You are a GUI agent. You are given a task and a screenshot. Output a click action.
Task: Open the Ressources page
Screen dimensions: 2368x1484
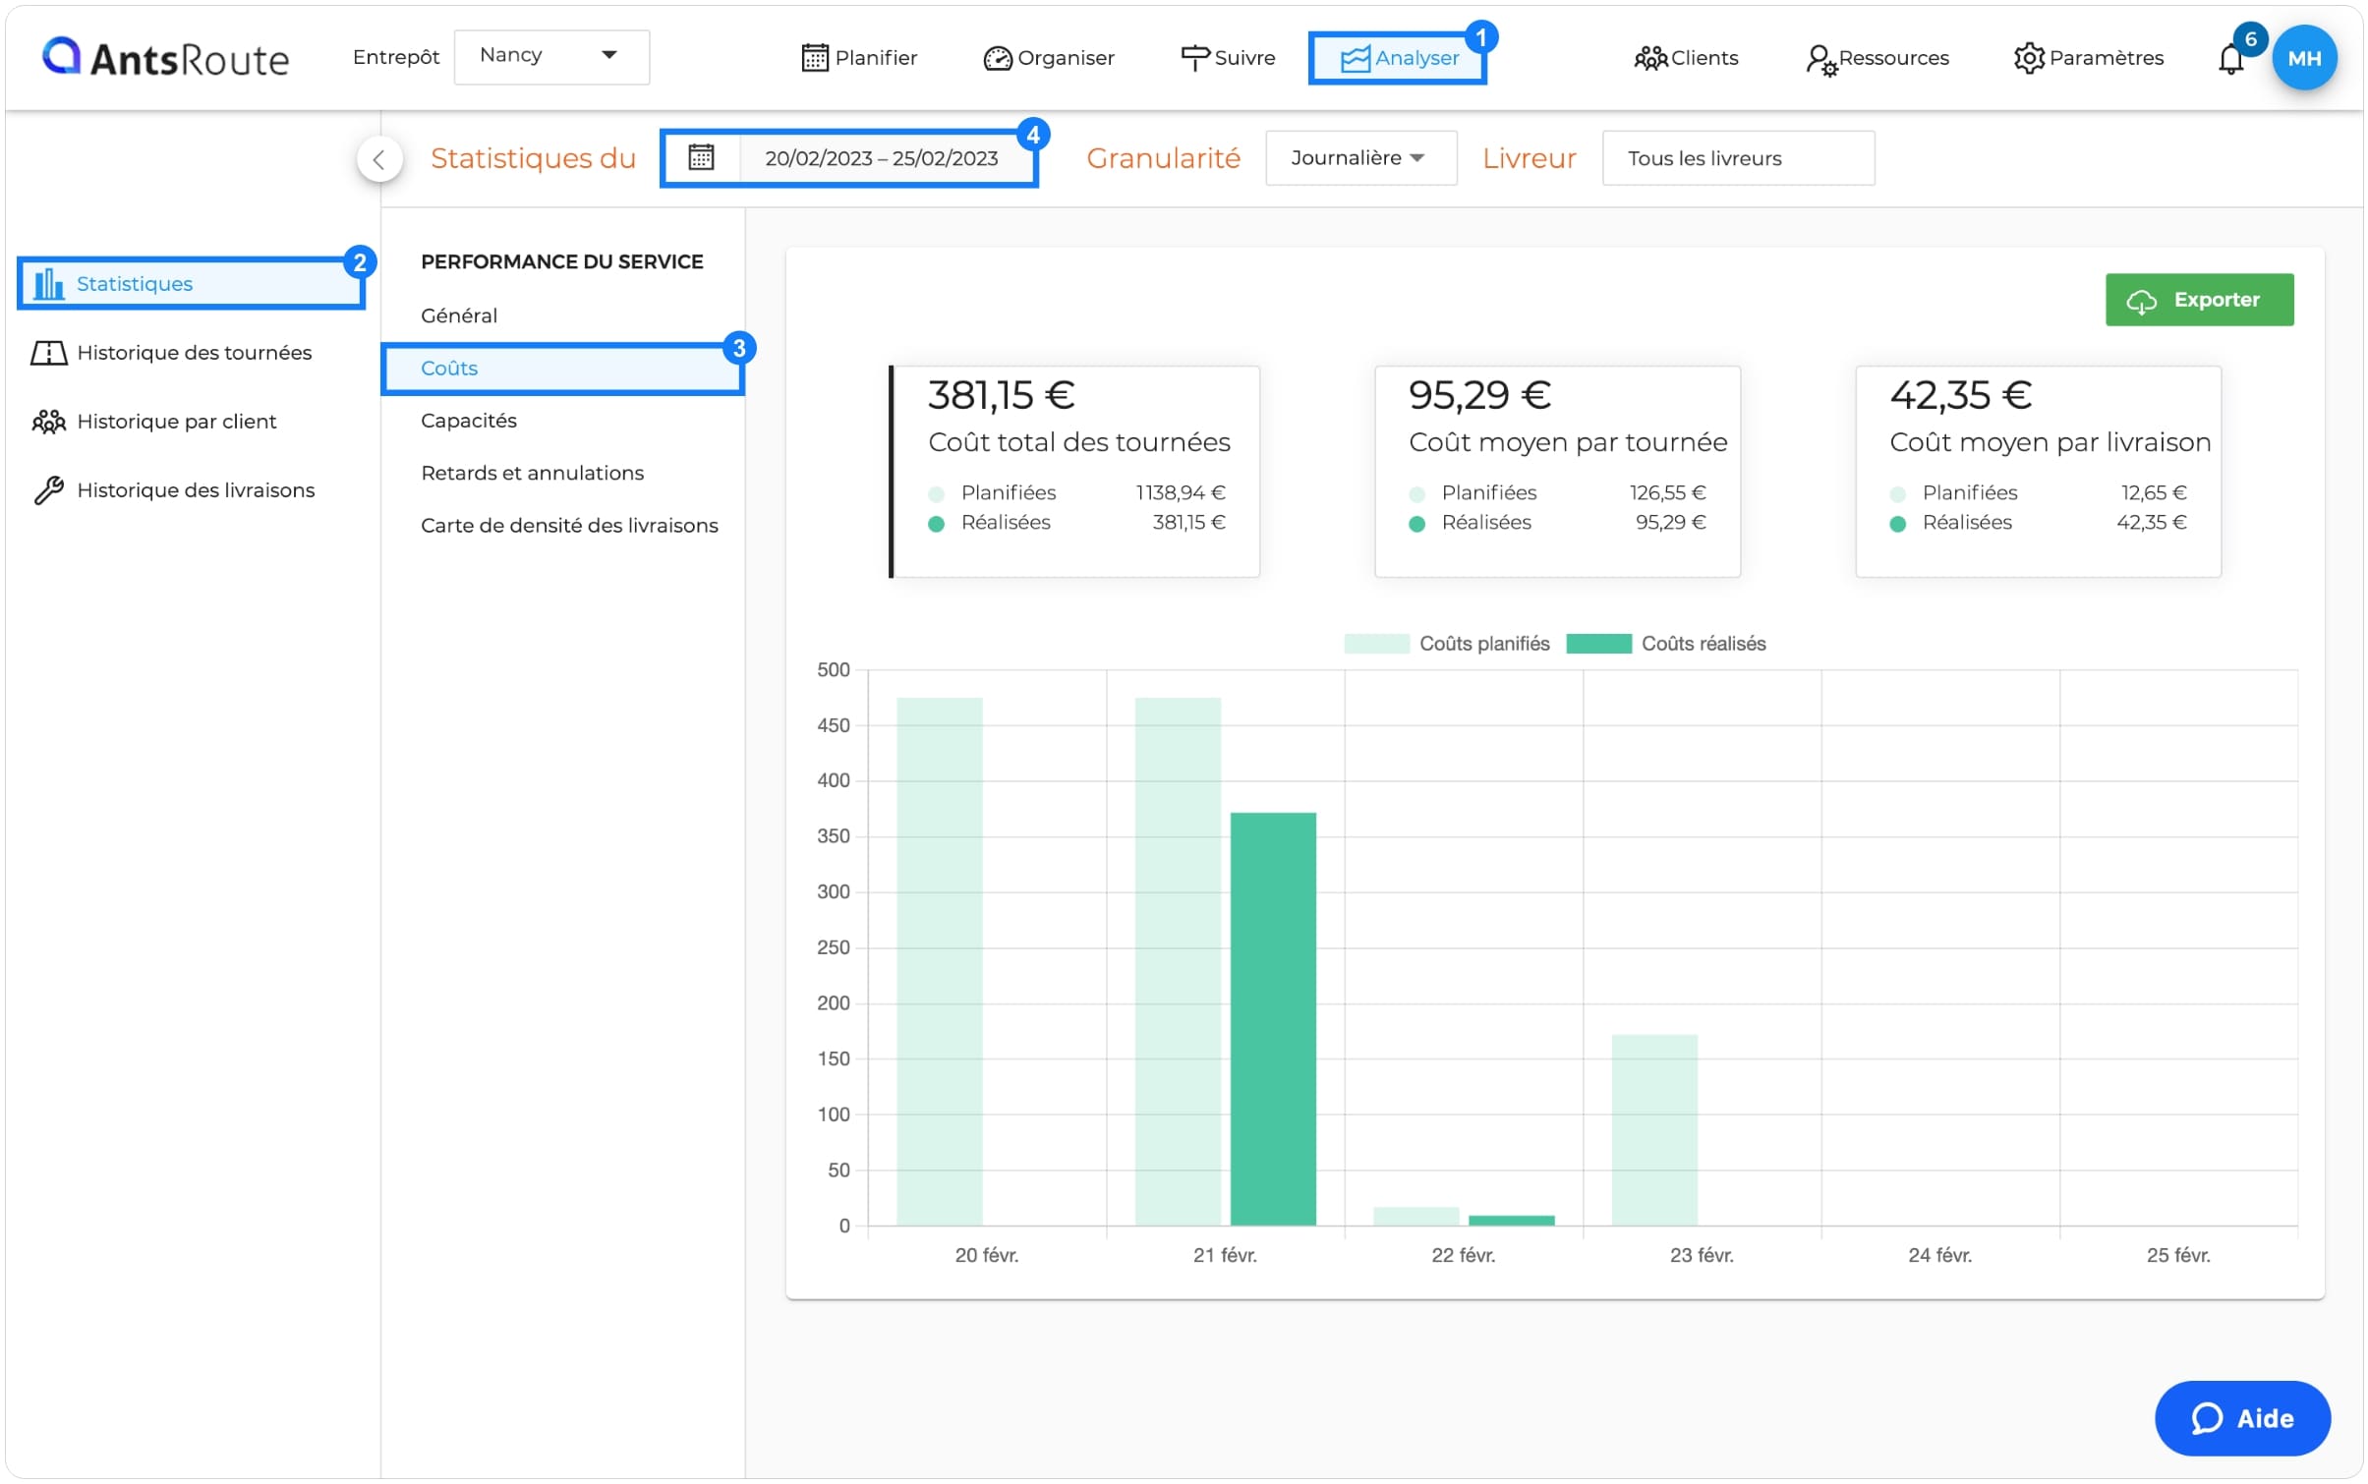[x=1877, y=58]
